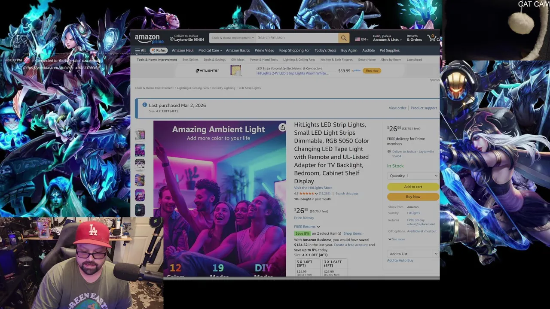Image resolution: width=550 pixels, height=309 pixels.
Task: Open the Rufus assistant button
Action: click(x=159, y=50)
